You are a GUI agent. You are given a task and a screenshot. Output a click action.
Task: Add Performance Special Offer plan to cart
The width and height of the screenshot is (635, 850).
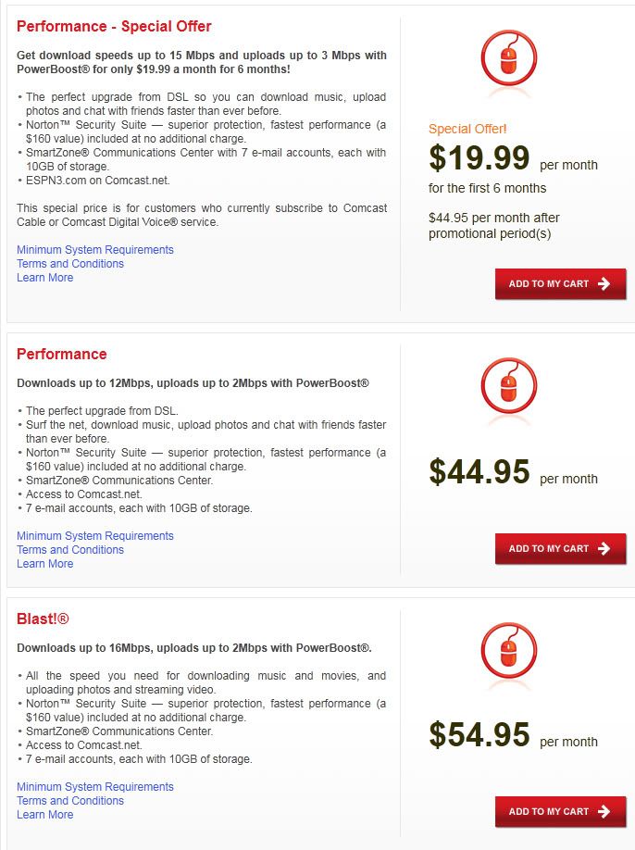[560, 284]
